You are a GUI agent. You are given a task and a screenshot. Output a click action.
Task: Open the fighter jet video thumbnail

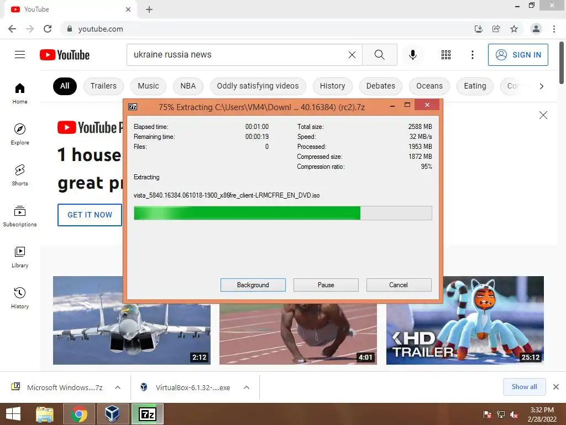click(x=132, y=320)
